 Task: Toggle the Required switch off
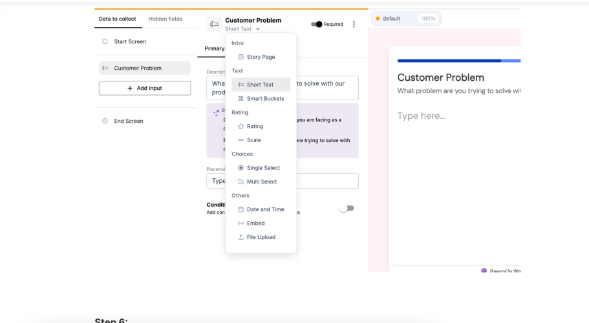point(317,25)
